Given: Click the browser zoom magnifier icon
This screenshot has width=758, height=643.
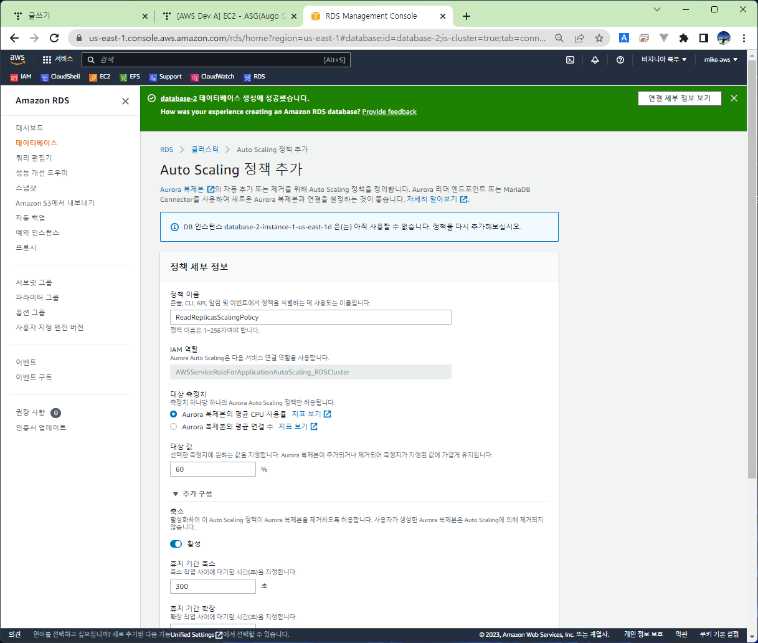Looking at the screenshot, I should pyautogui.click(x=559, y=38).
